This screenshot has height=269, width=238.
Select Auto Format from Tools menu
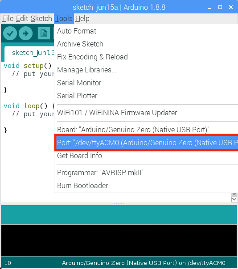tap(146, 31)
